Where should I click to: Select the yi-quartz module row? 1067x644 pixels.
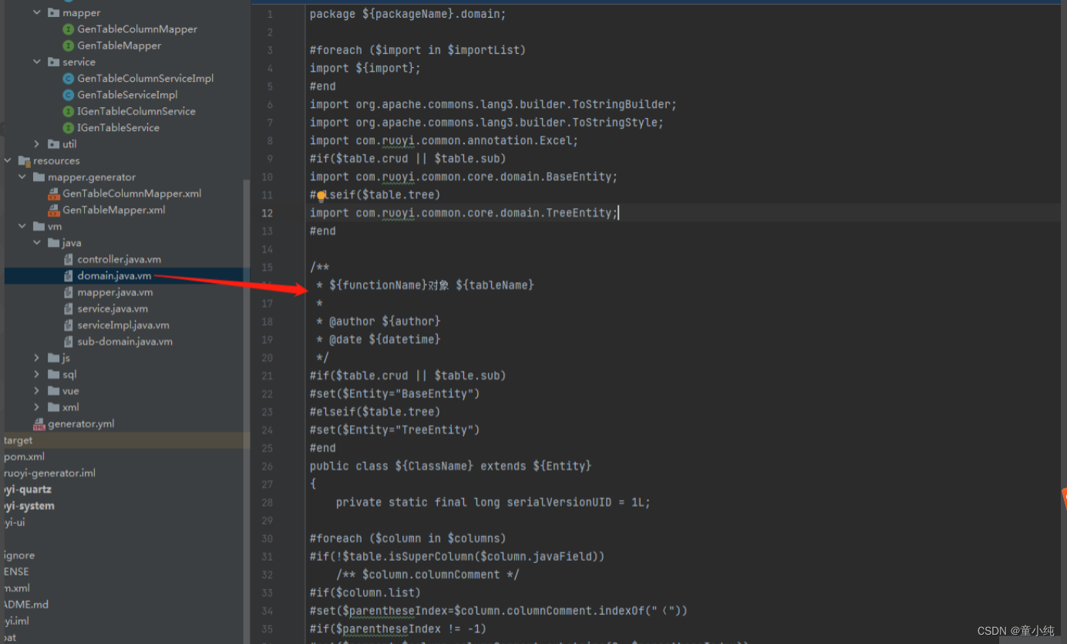[28, 490]
